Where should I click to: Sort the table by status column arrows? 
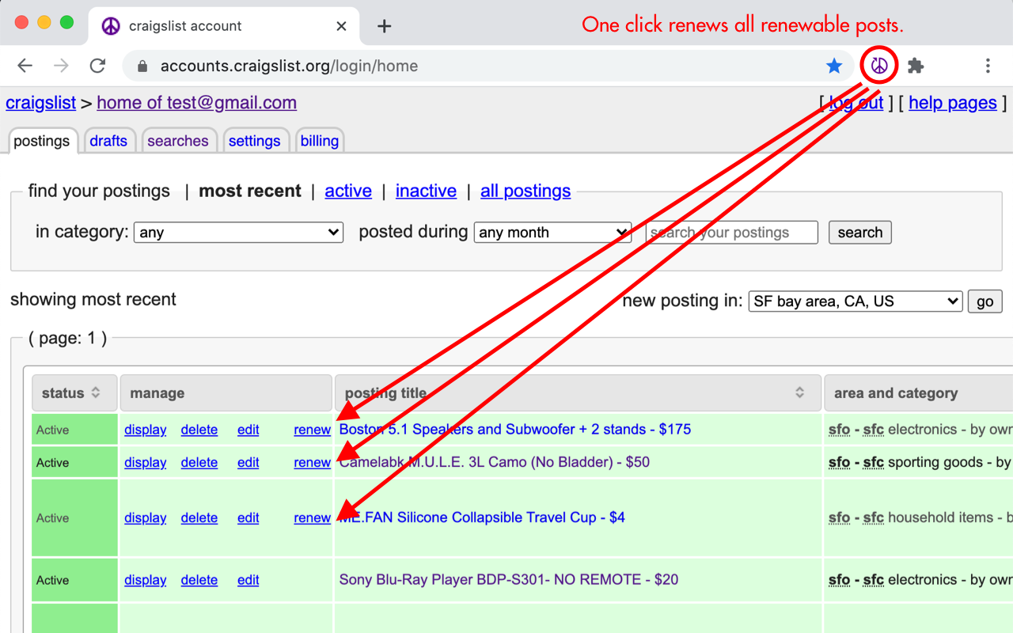(x=96, y=393)
